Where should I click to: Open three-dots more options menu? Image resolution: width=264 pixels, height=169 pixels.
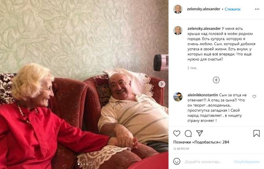[257, 9]
